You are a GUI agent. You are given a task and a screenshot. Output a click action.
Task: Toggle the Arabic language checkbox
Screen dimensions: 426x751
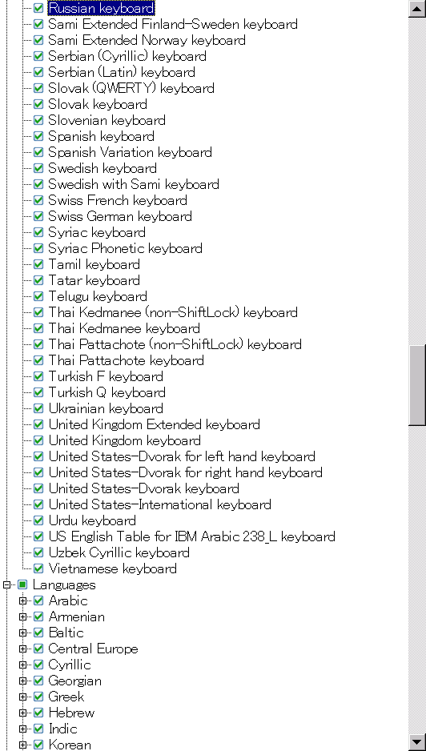tap(38, 600)
